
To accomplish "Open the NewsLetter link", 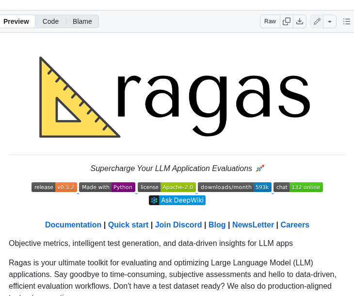I will (x=253, y=225).
